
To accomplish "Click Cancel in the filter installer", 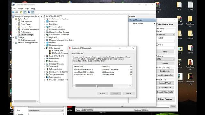I will point(129,94).
